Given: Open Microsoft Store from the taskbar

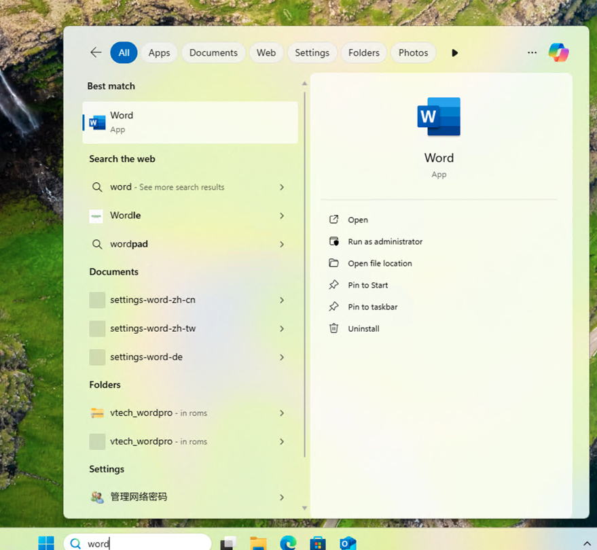Looking at the screenshot, I should click(x=318, y=543).
